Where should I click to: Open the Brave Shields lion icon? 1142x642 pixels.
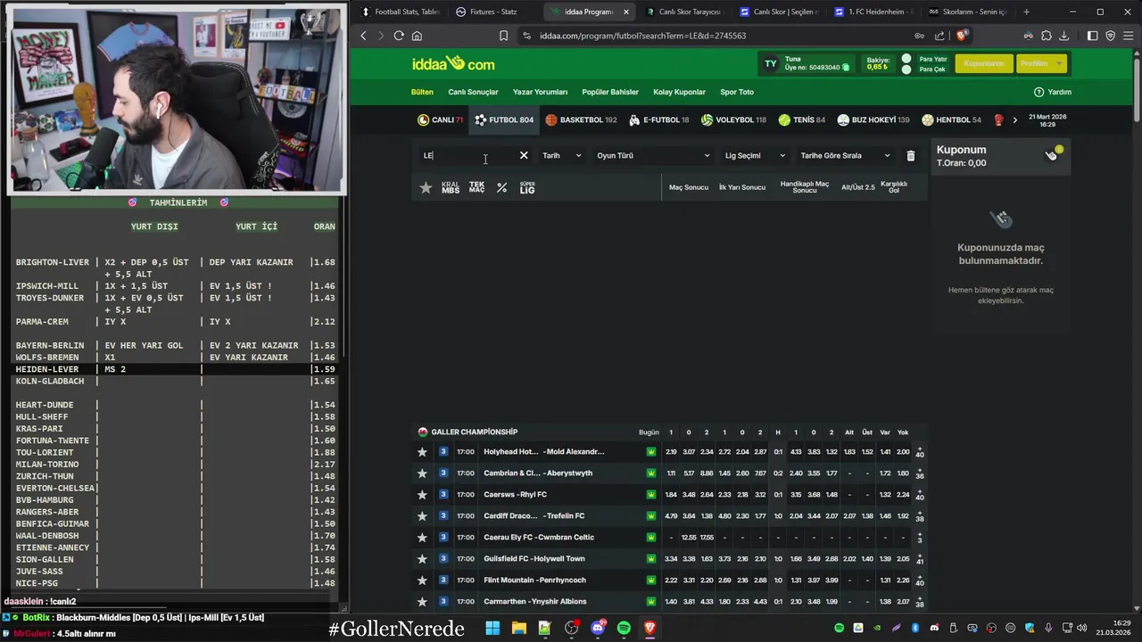961,36
